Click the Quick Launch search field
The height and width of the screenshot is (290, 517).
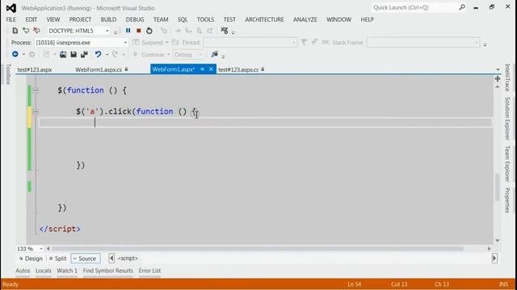pos(414,7)
